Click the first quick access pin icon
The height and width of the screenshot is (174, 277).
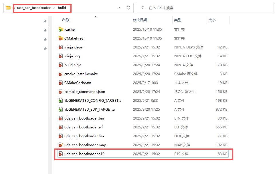pos(45,21)
